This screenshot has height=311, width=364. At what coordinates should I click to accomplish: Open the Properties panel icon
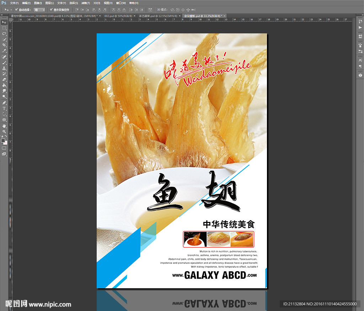click(x=360, y=36)
